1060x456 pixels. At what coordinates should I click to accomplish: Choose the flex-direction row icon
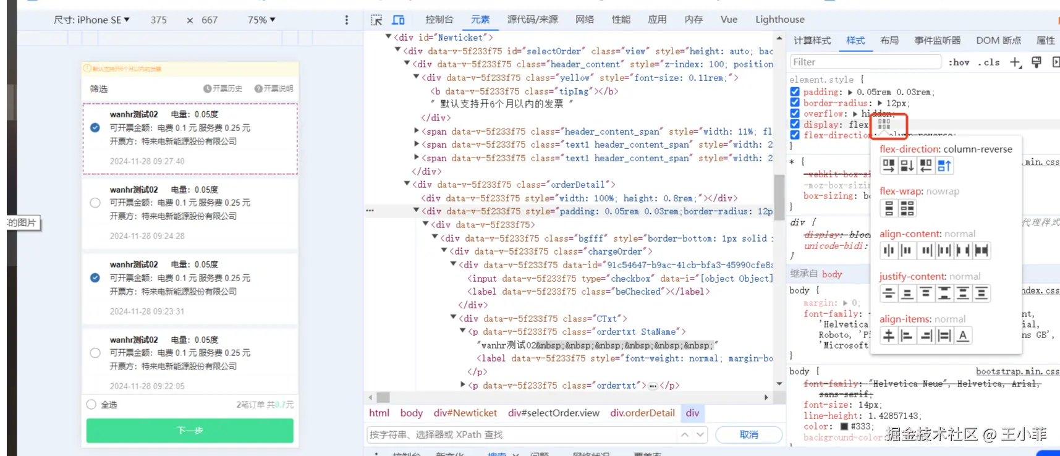click(x=888, y=166)
